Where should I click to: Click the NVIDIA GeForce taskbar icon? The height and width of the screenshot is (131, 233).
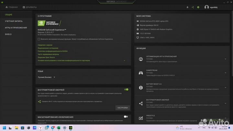pyautogui.click(x=71, y=128)
